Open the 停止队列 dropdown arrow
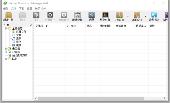Viewport: 170px width, 103px height. click(145, 17)
